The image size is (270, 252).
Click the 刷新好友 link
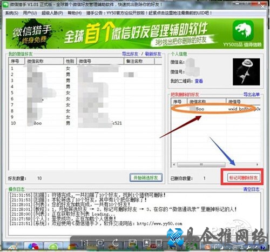pyautogui.click(x=153, y=54)
